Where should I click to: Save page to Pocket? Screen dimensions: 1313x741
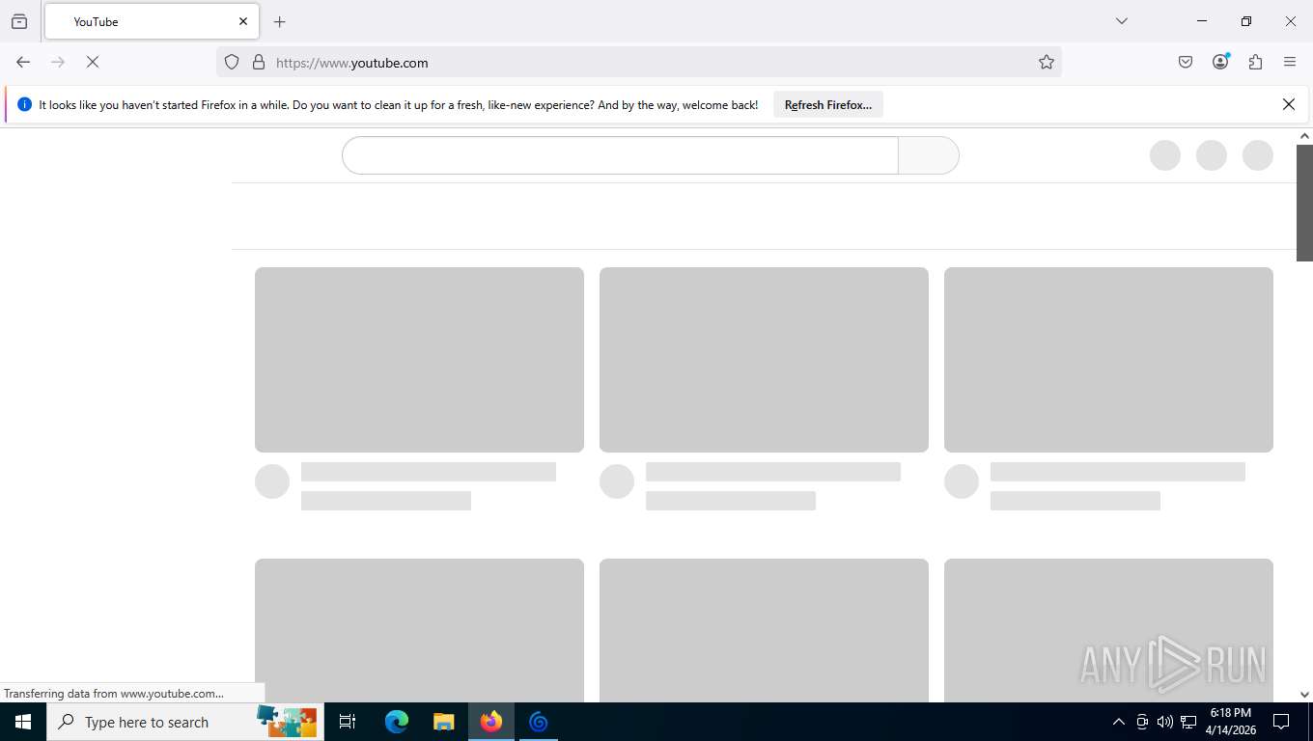(1186, 62)
